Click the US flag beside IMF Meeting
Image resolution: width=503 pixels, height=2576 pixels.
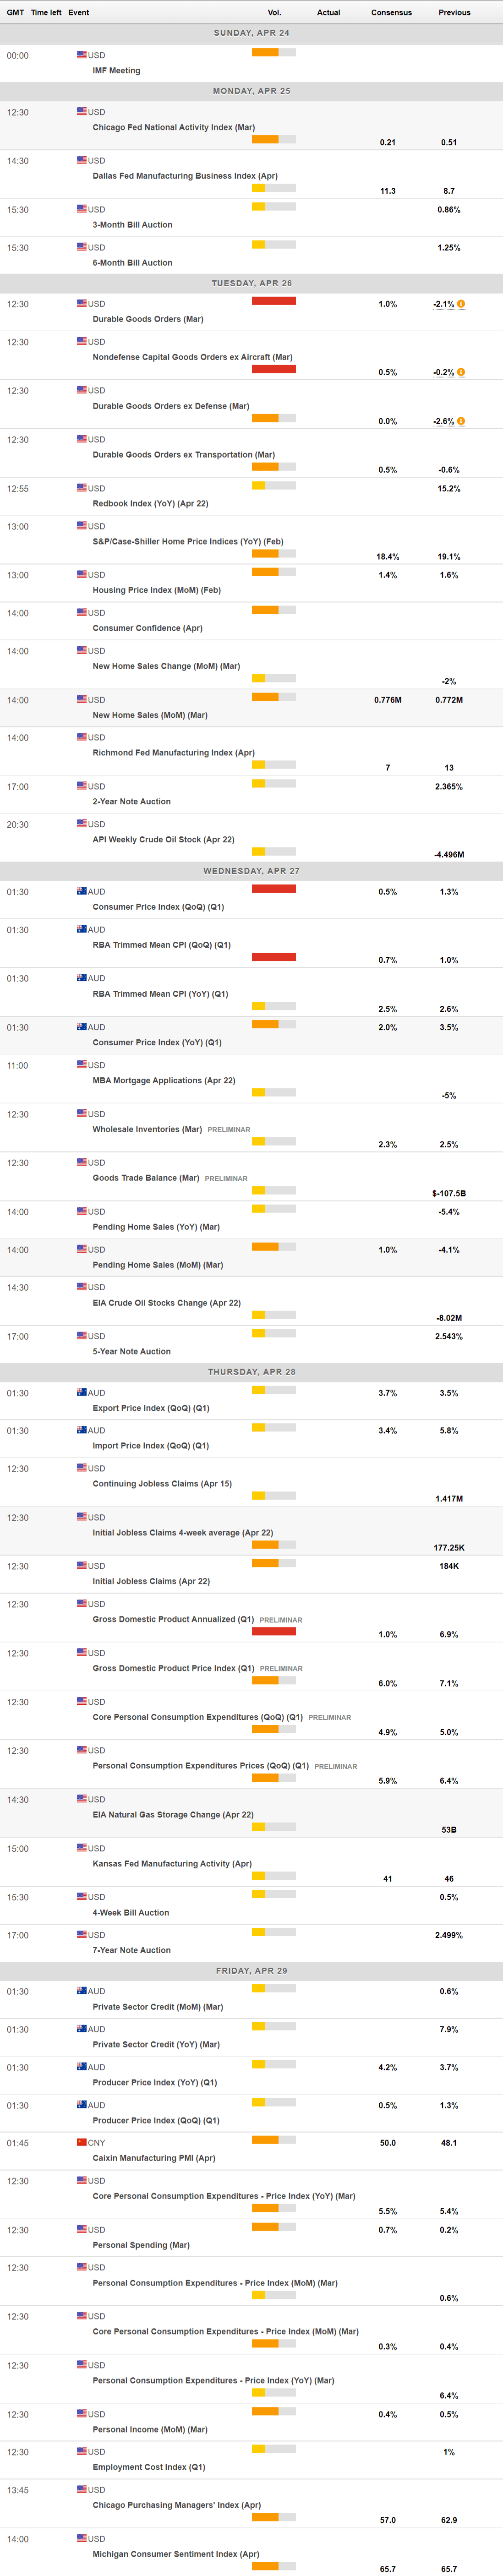tap(82, 55)
